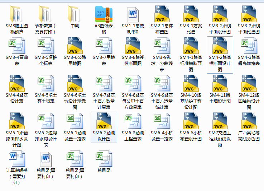Click the label SM4-2路基横断面设计图
The width and height of the screenshot is (264, 191).
[x=220, y=63]
